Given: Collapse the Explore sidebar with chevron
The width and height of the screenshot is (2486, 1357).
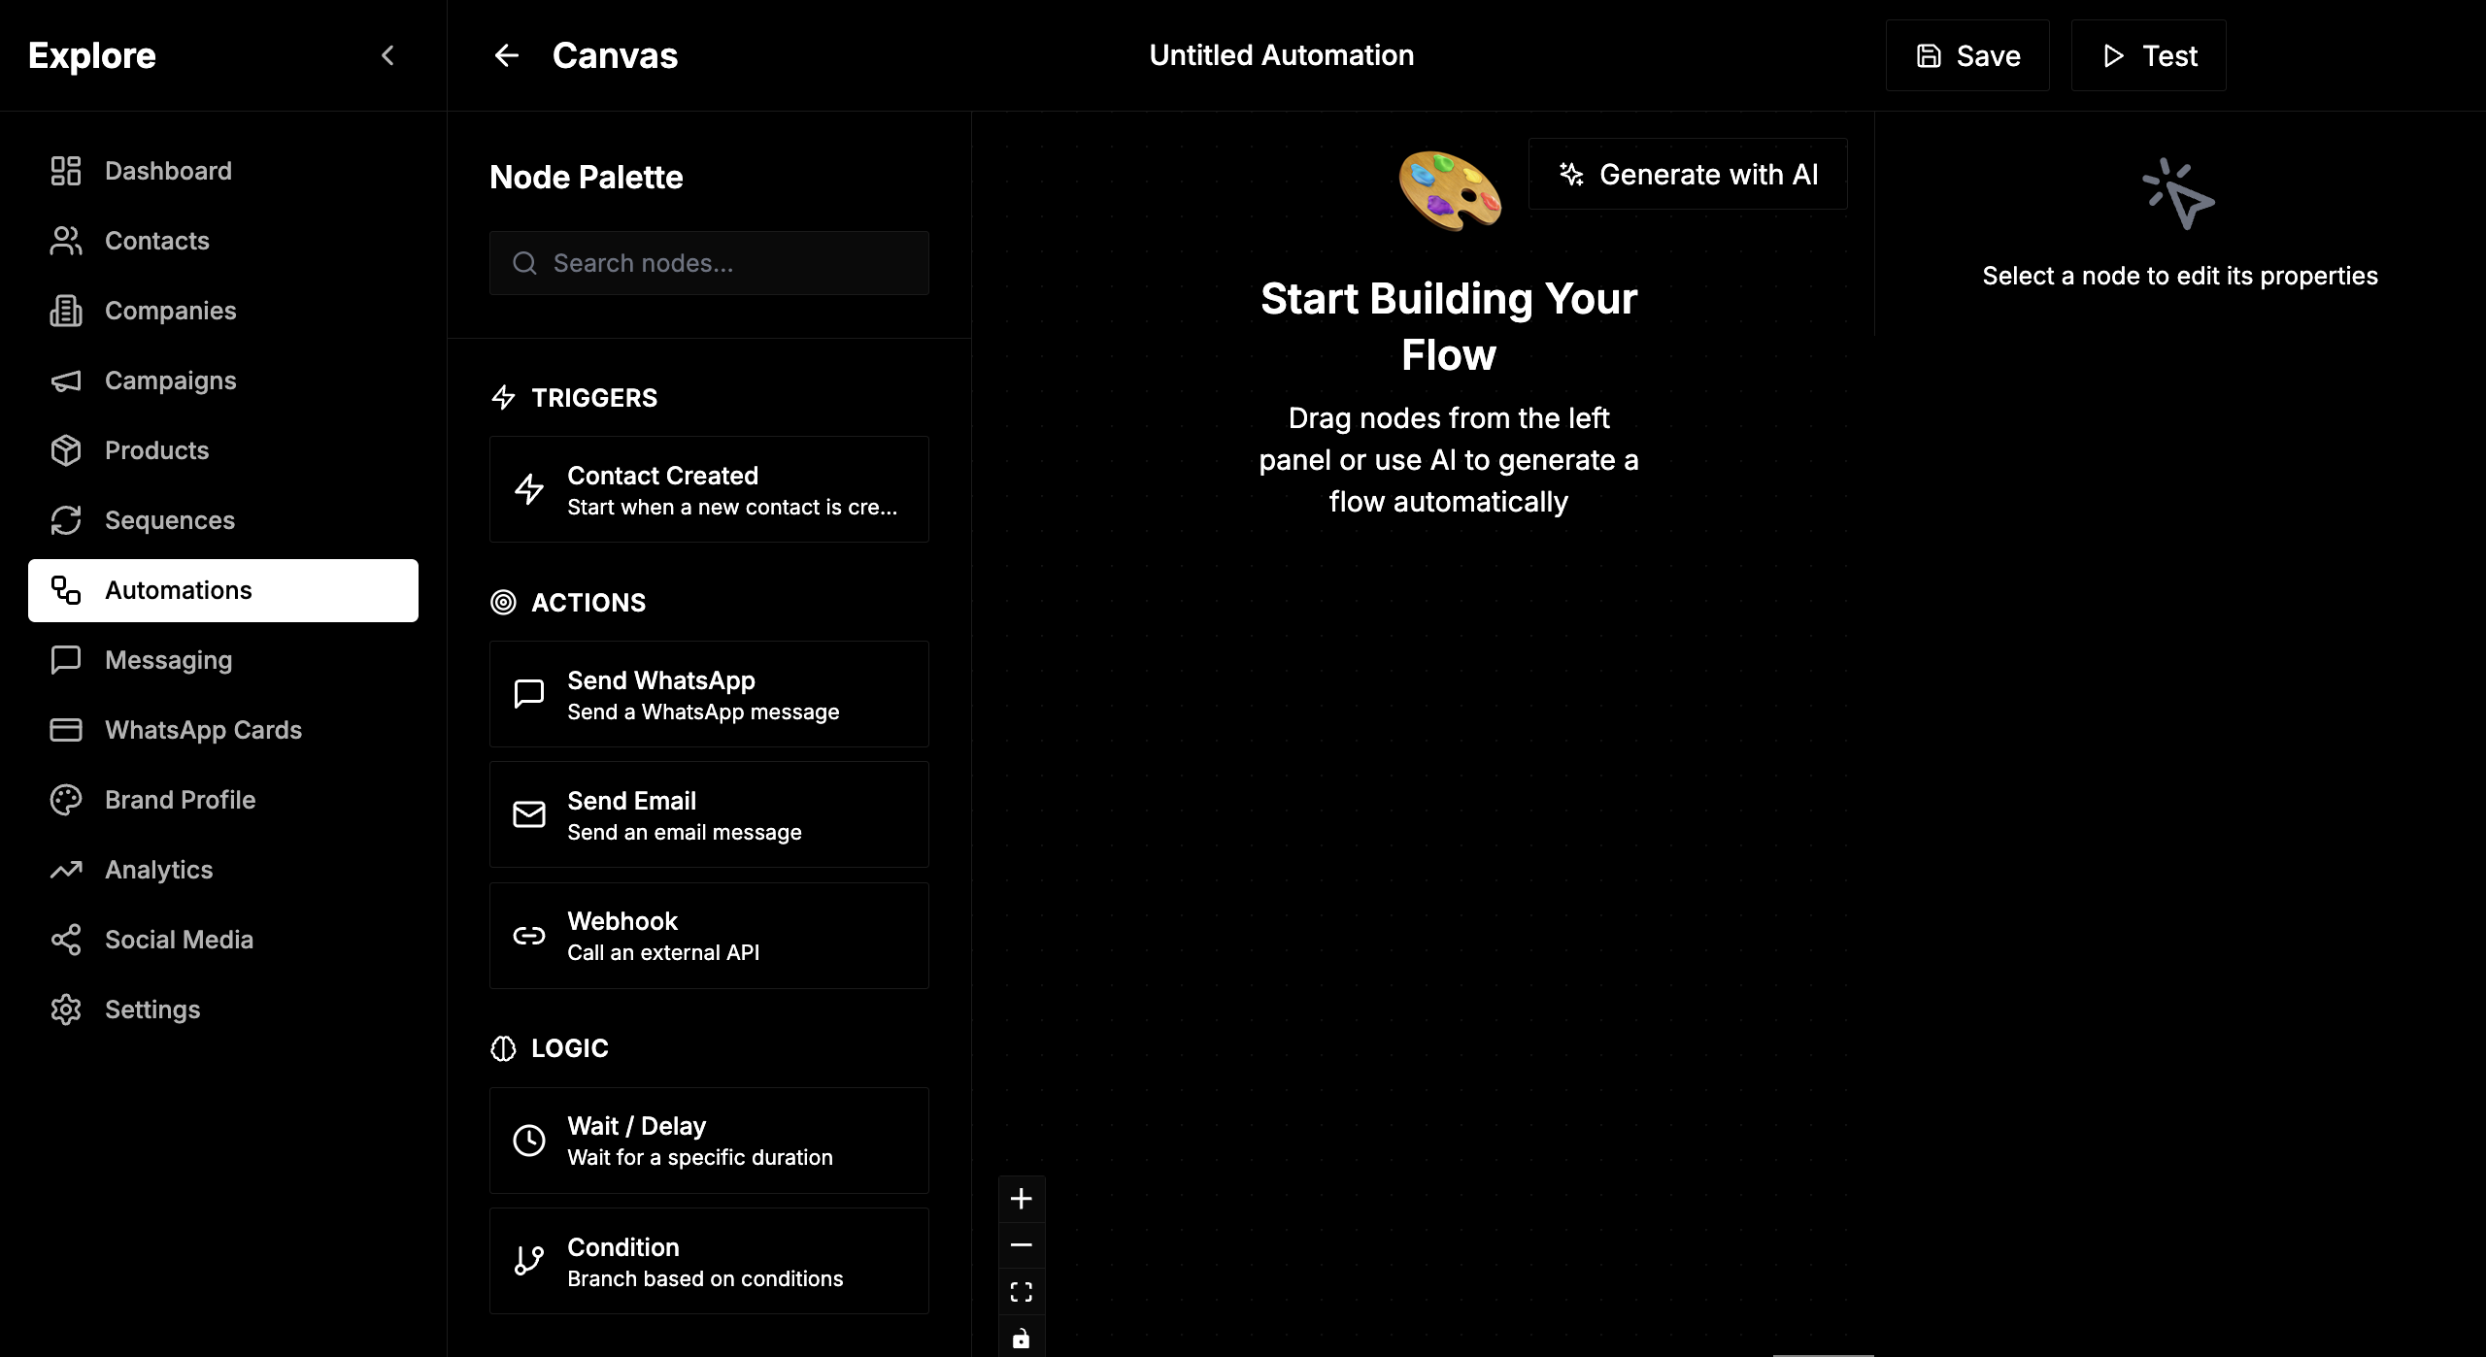Looking at the screenshot, I should (387, 55).
